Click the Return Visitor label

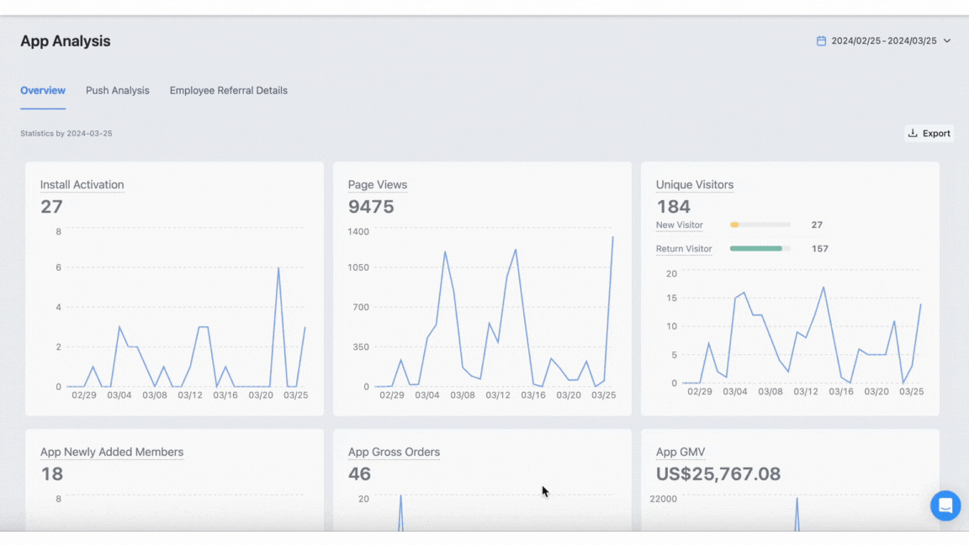(684, 248)
